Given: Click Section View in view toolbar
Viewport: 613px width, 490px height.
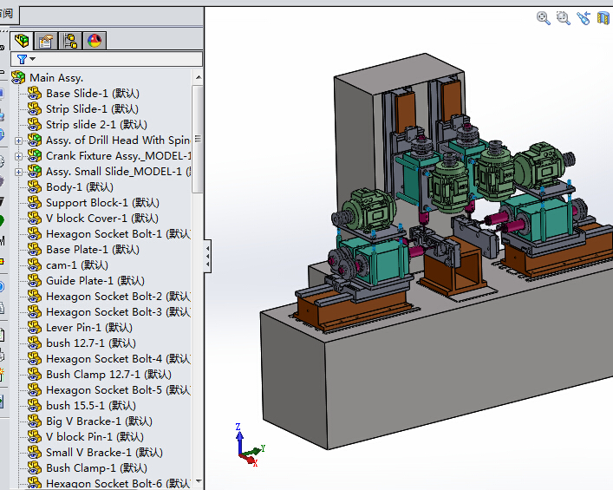Looking at the screenshot, I should point(603,18).
